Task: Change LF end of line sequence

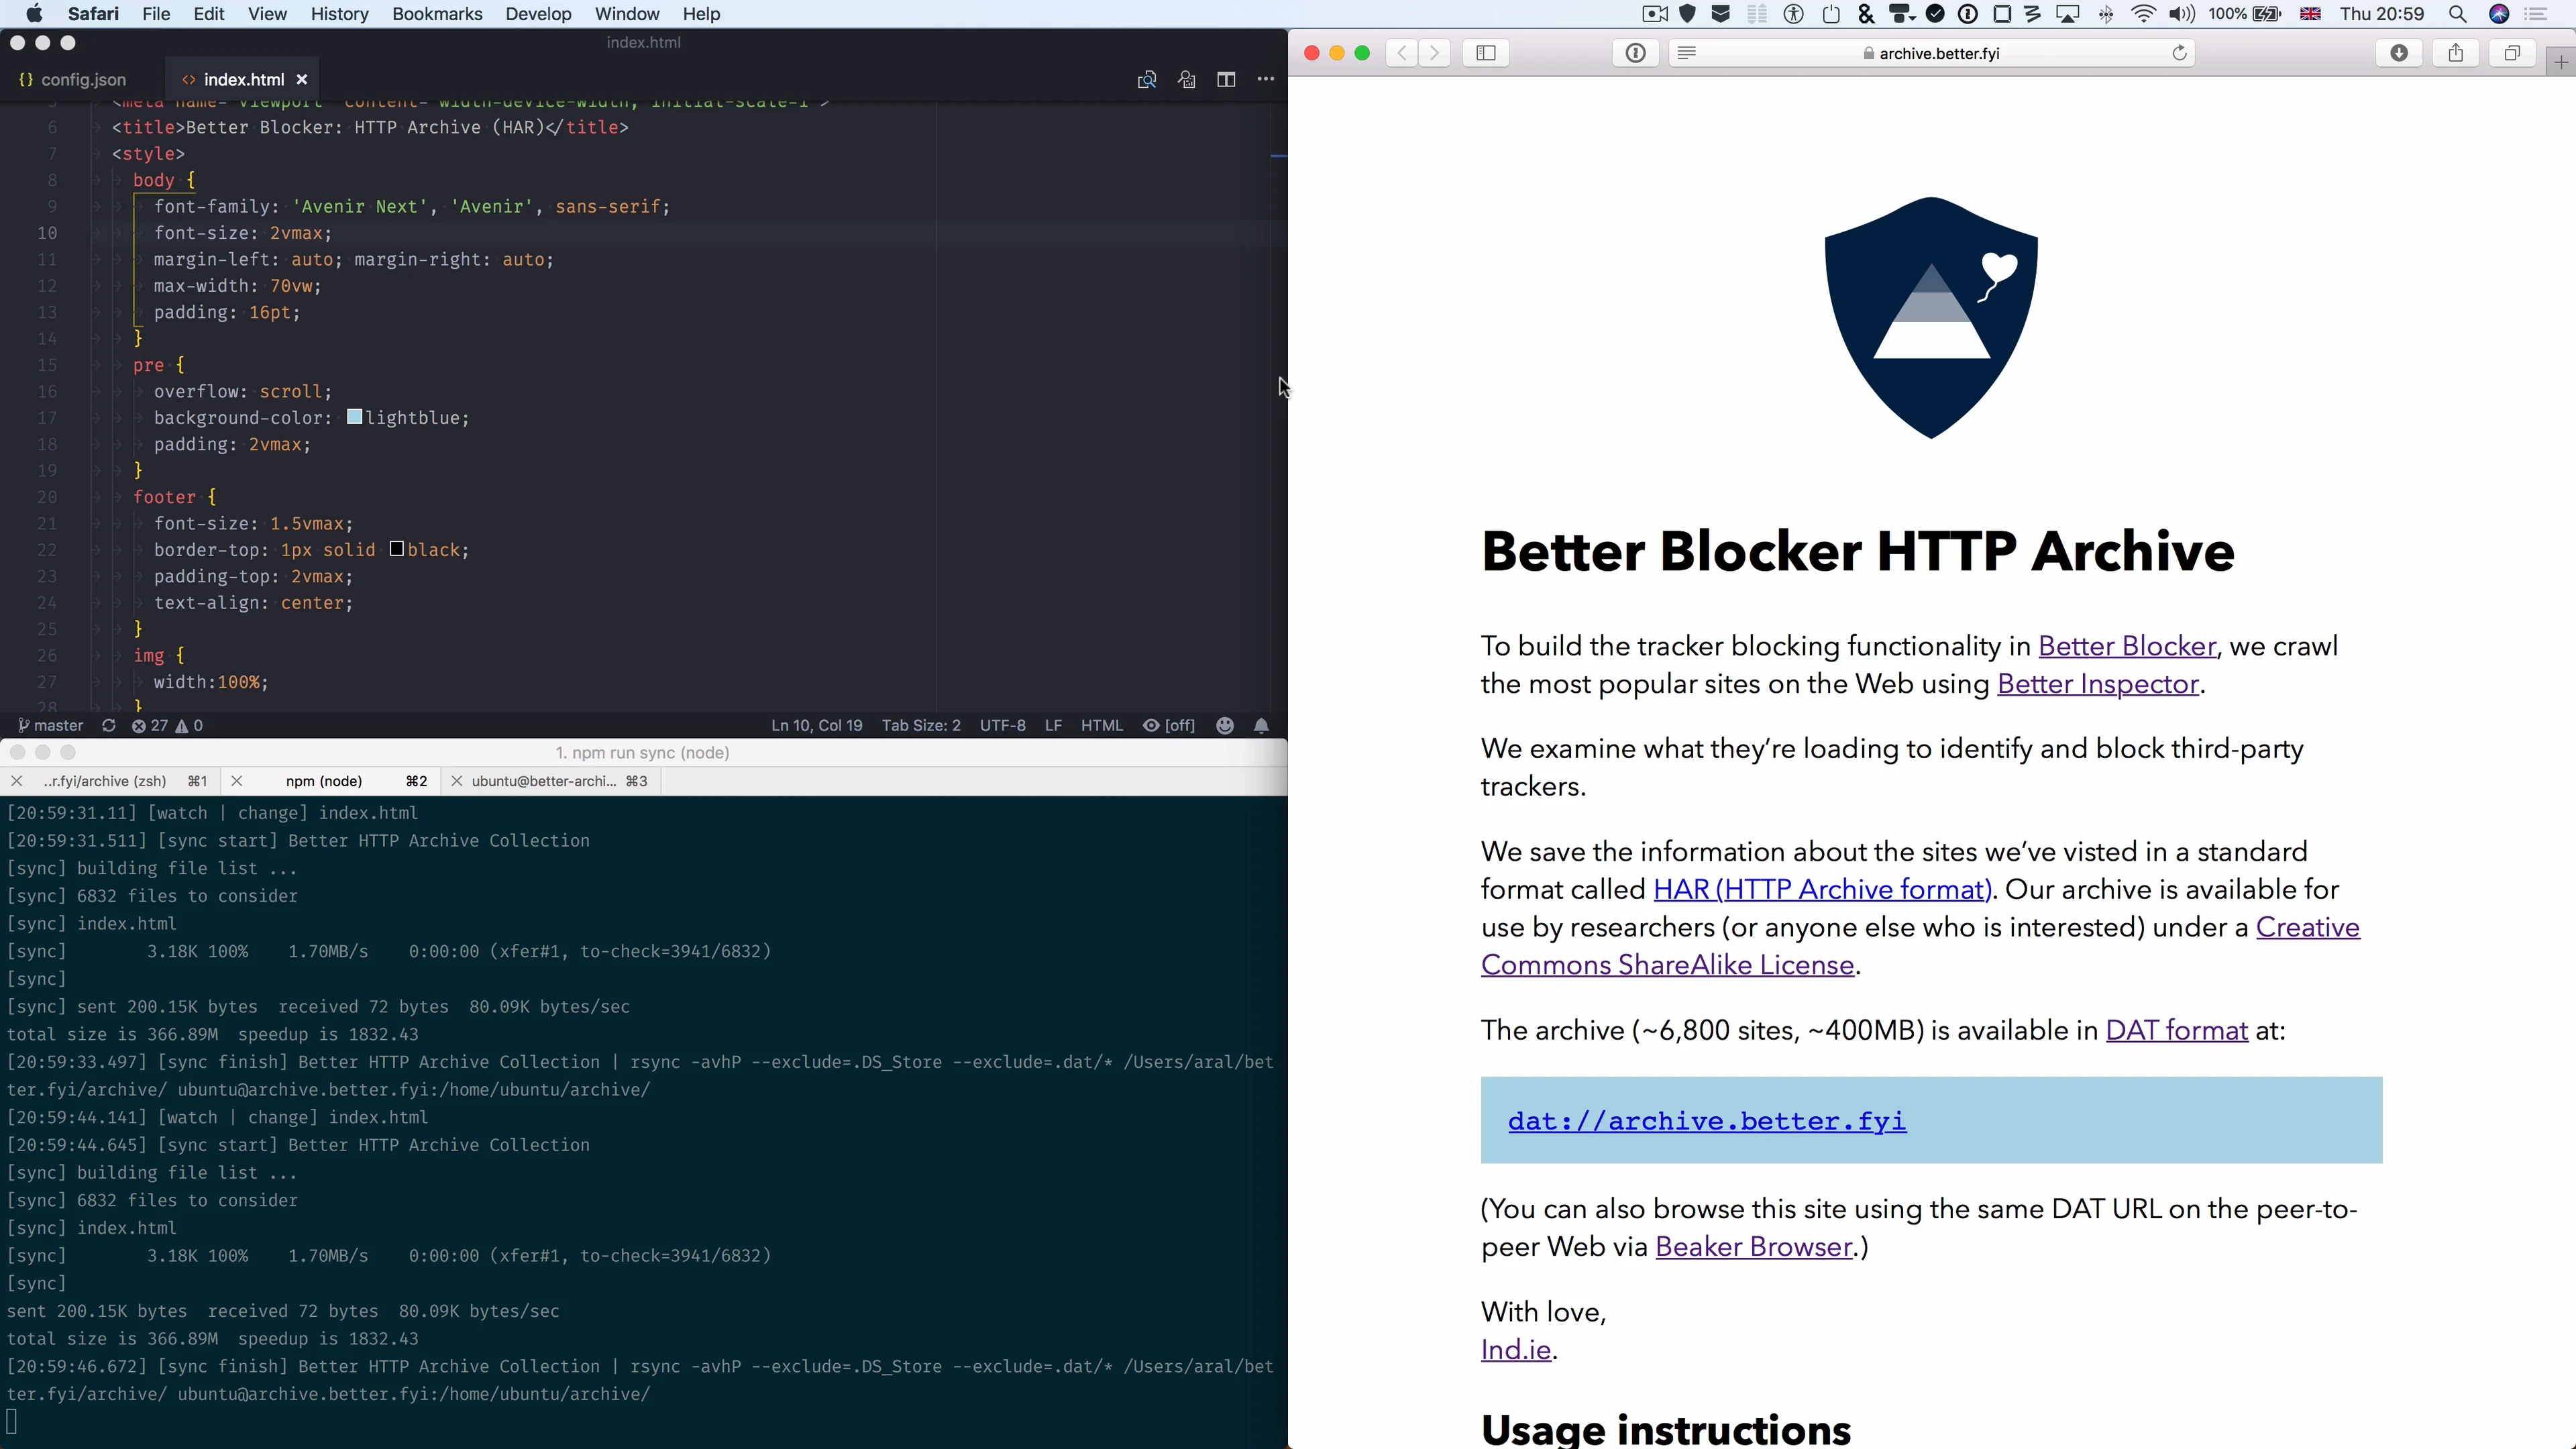Action: tap(1053, 726)
